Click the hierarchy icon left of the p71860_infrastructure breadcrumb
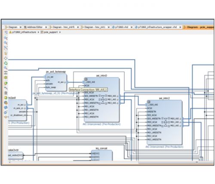 click(6, 32)
